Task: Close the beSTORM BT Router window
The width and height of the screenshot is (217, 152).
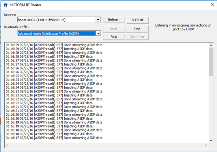Action: (212, 5)
